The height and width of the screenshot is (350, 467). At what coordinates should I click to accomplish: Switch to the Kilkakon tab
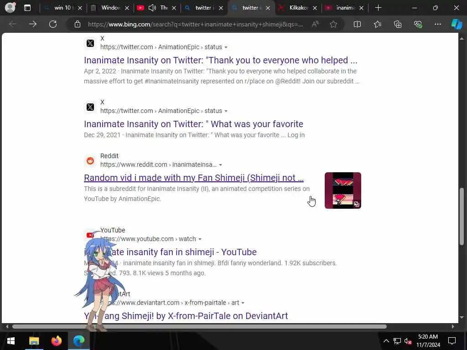point(298,8)
